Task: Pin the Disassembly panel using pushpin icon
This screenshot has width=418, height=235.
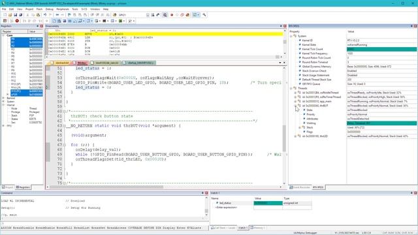Action: [x=281, y=26]
